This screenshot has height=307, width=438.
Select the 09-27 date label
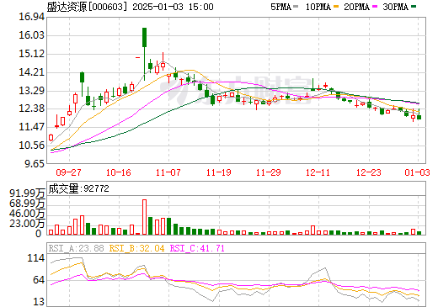pos(68,172)
